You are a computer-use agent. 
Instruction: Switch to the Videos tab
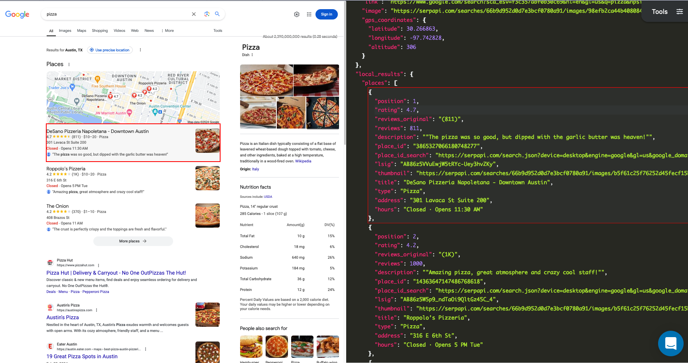[x=119, y=31]
